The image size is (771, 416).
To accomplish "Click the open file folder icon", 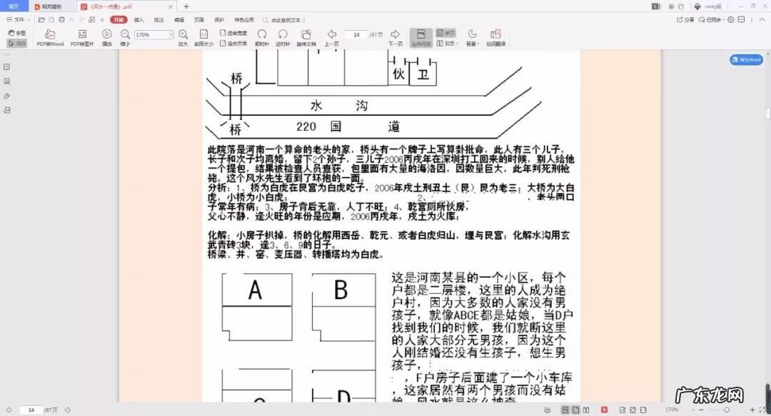I will (x=42, y=20).
